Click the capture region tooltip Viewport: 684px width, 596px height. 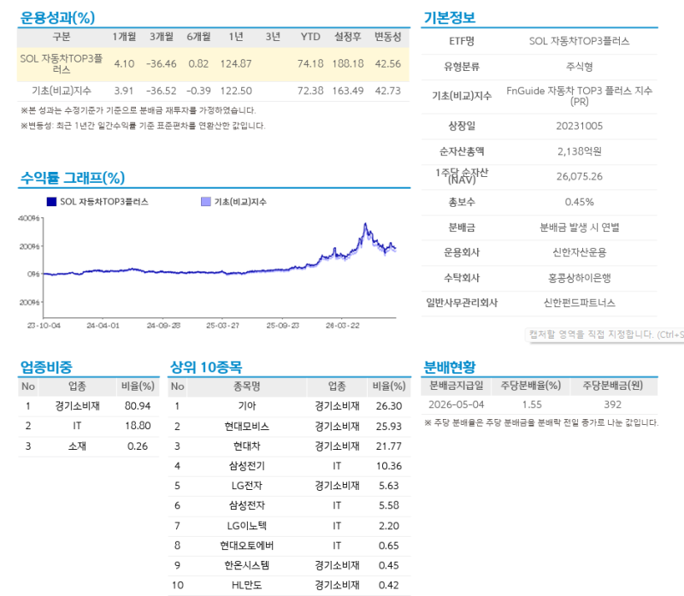click(x=605, y=334)
